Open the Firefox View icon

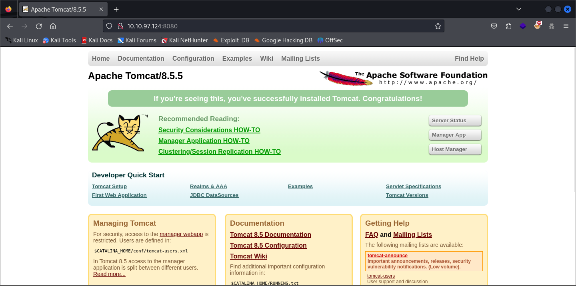tap(8, 9)
